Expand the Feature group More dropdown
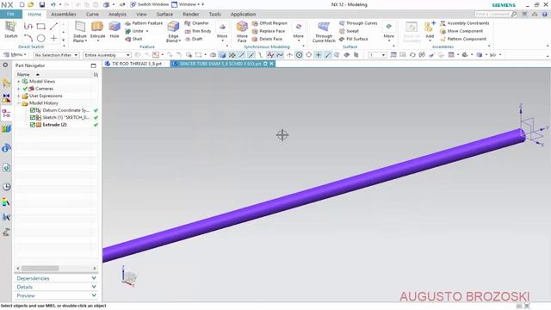Viewport: 551px width, 310px height. 222,32
